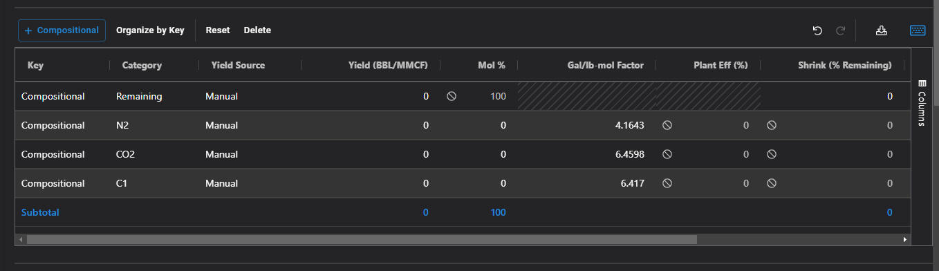
Task: Click the Reset button
Action: (218, 30)
